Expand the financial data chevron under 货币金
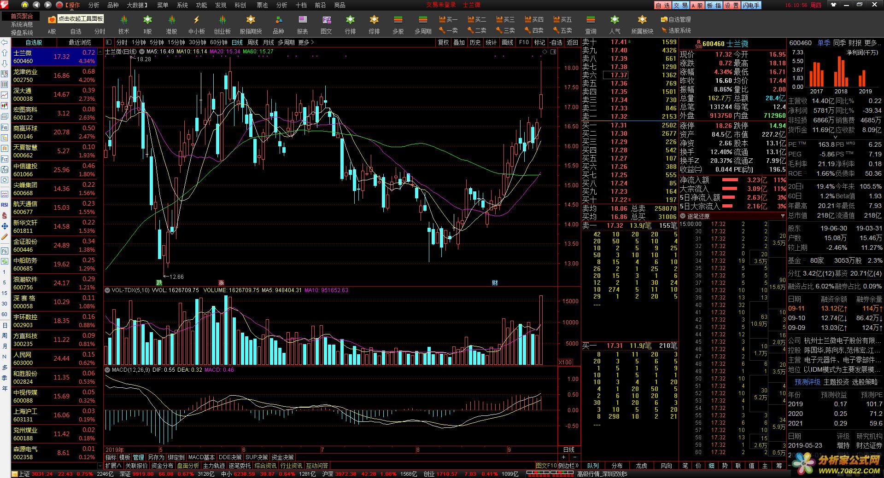This screenshot has width=884, height=478. [x=835, y=137]
